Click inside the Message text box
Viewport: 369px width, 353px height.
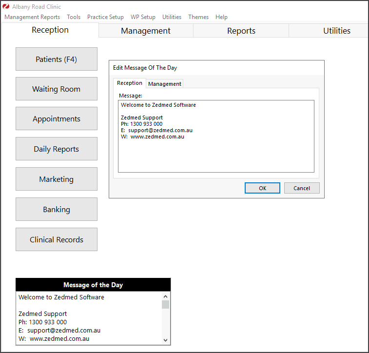216,136
